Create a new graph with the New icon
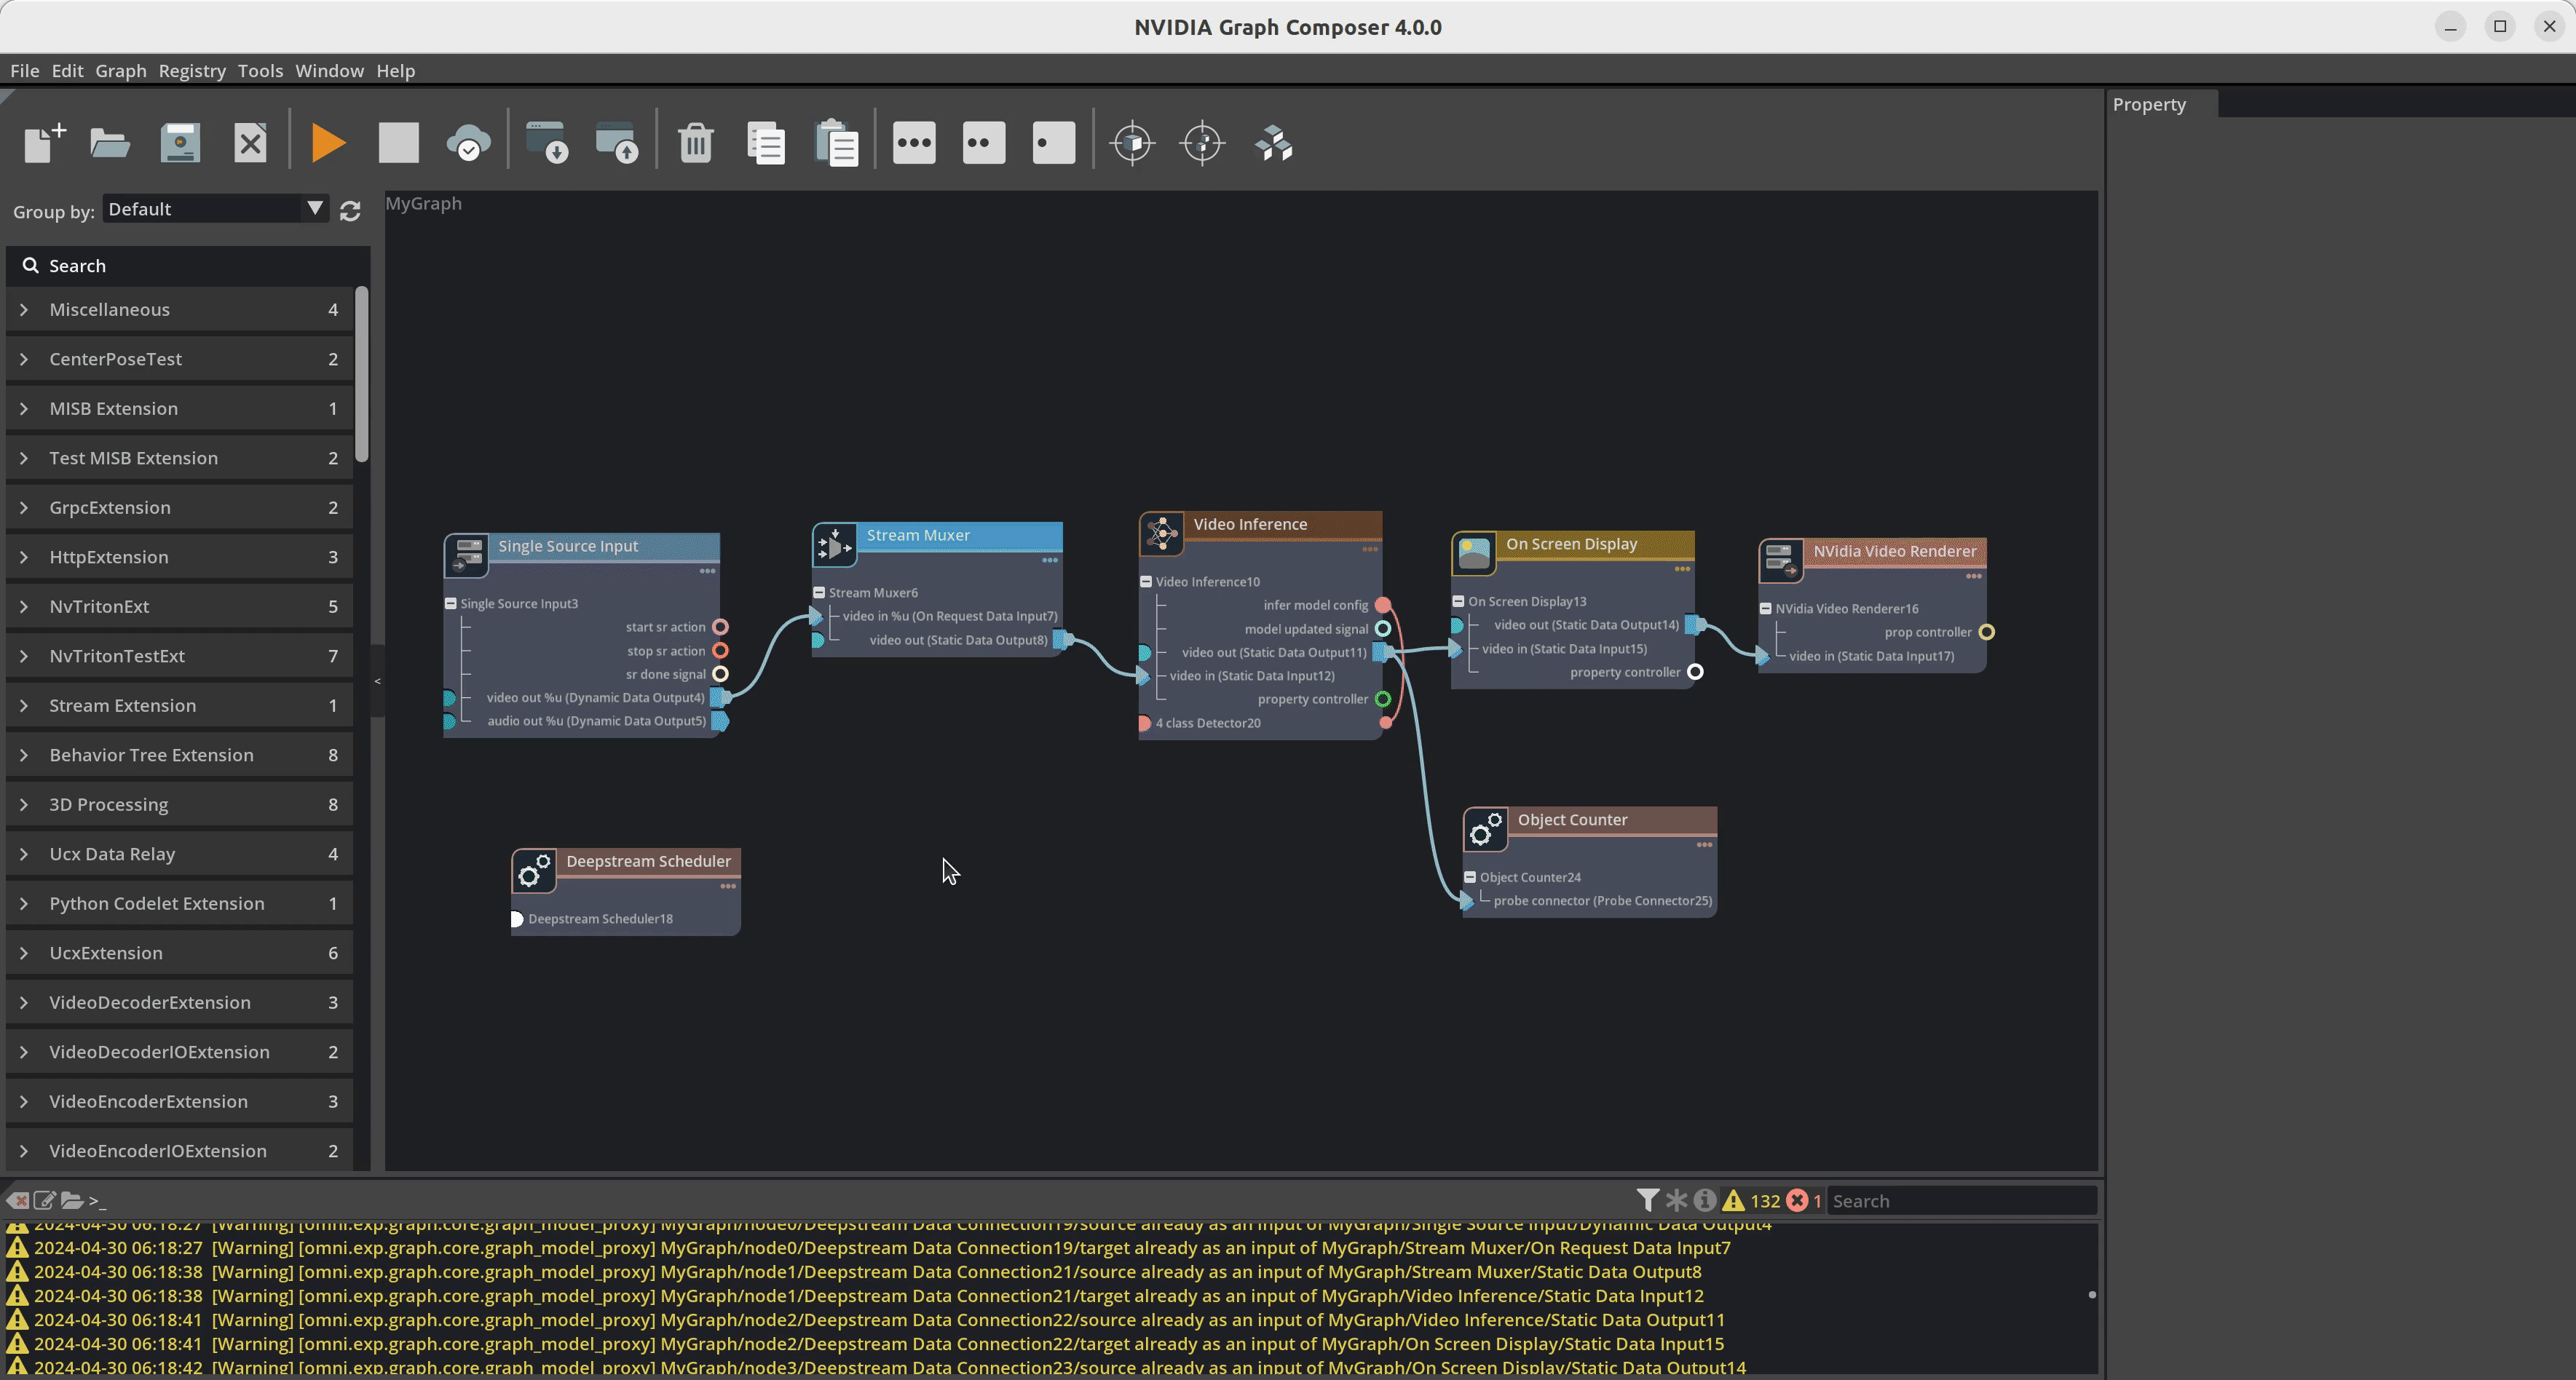The height and width of the screenshot is (1380, 2576). [x=45, y=143]
